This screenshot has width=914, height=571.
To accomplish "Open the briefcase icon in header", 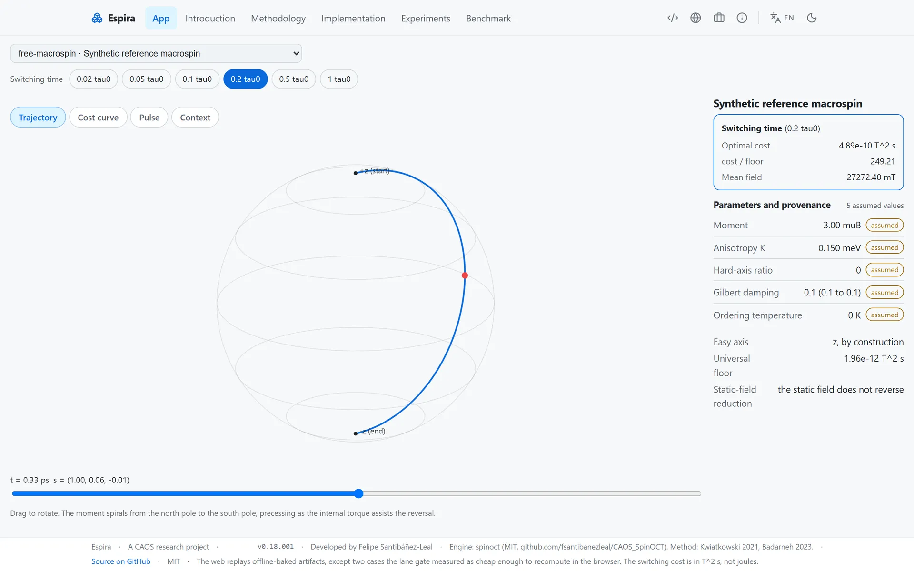I will [x=719, y=18].
